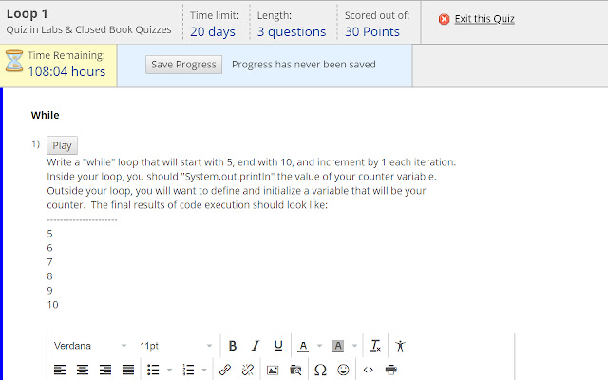Click the 30 Points score value

coord(372,31)
